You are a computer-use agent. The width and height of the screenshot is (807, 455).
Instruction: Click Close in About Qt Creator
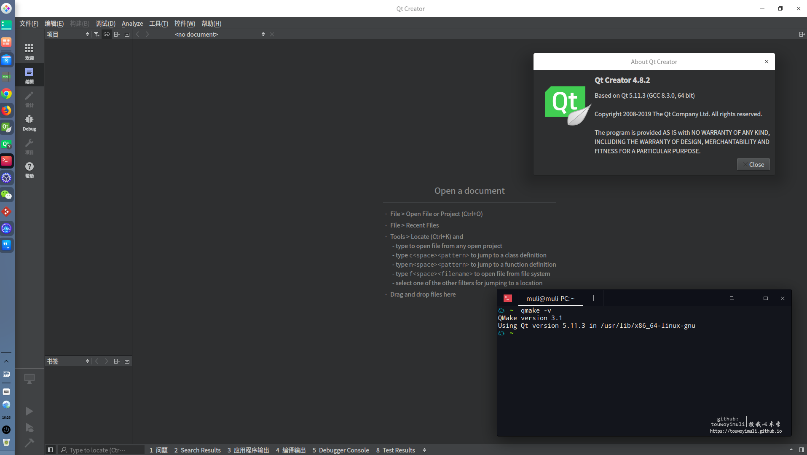(753, 164)
